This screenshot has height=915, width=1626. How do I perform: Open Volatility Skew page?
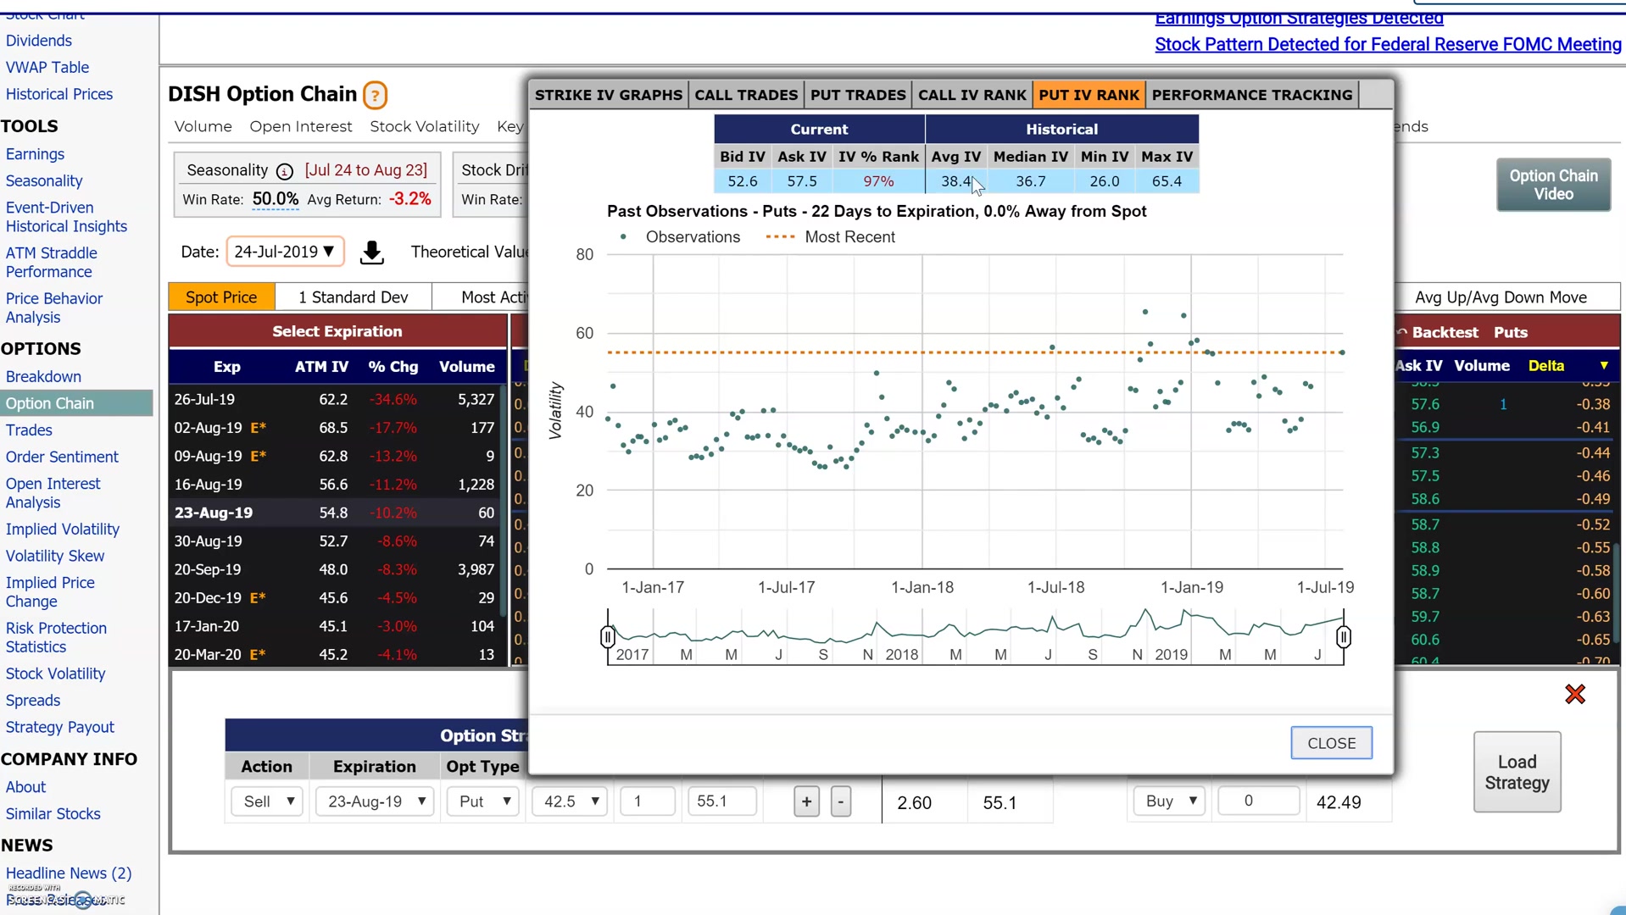(x=55, y=557)
